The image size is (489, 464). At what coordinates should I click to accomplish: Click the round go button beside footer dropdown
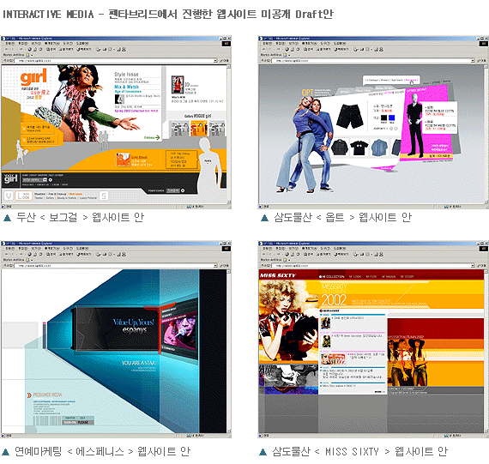click(51, 180)
